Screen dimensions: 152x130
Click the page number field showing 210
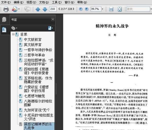pos(53,9)
